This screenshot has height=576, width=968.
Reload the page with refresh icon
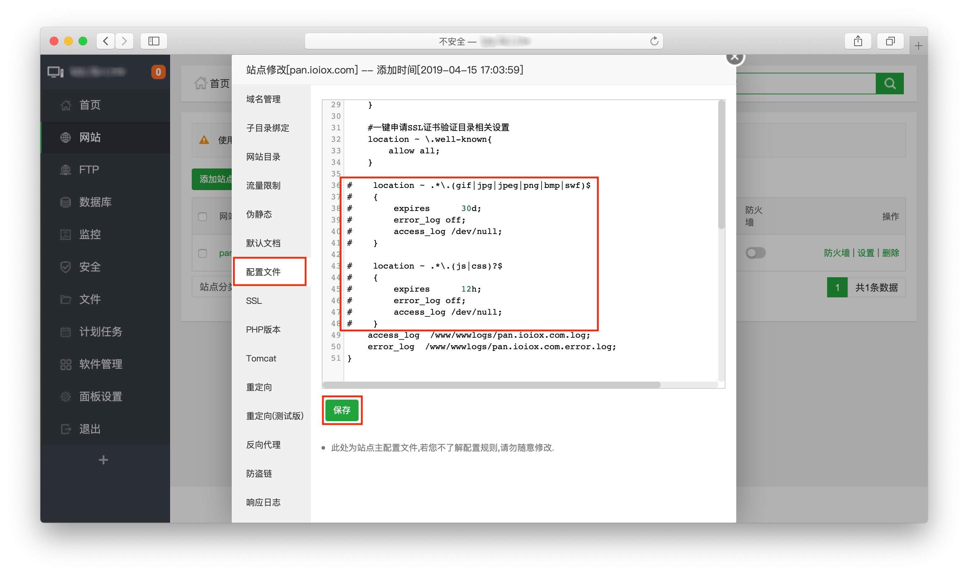coord(654,41)
